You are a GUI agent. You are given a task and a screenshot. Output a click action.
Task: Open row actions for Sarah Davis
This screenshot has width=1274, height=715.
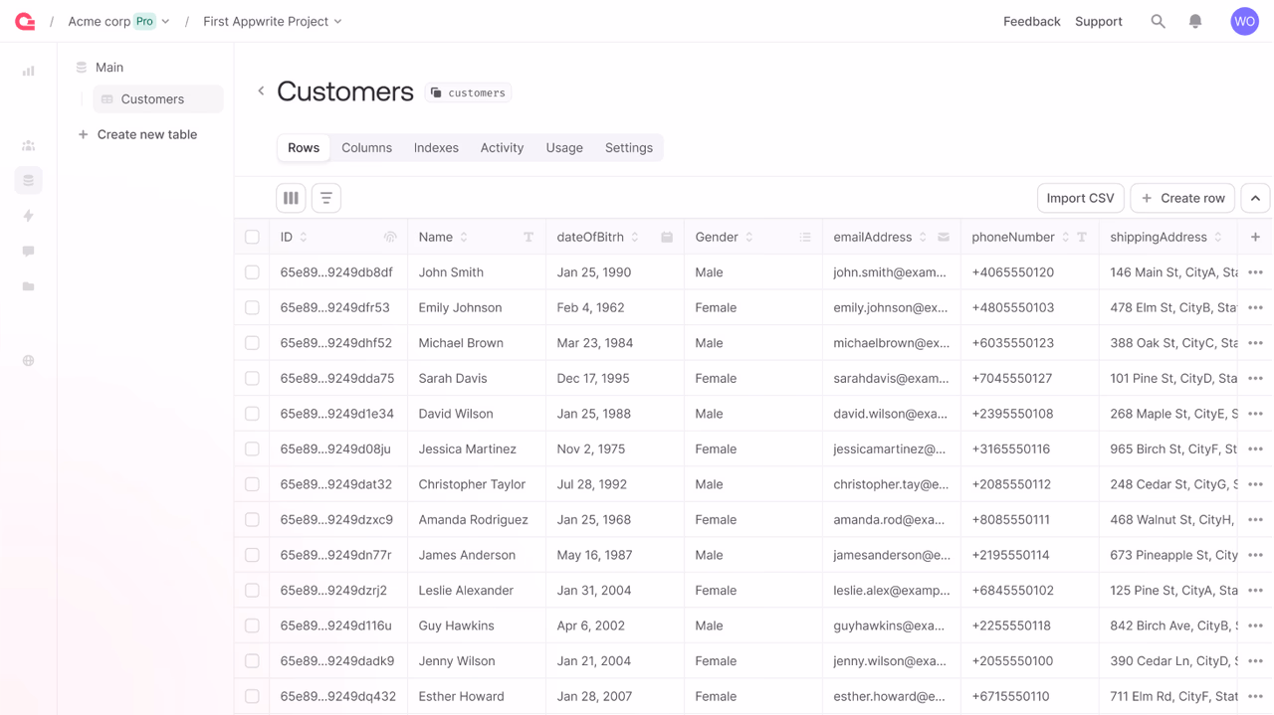[x=1255, y=378]
